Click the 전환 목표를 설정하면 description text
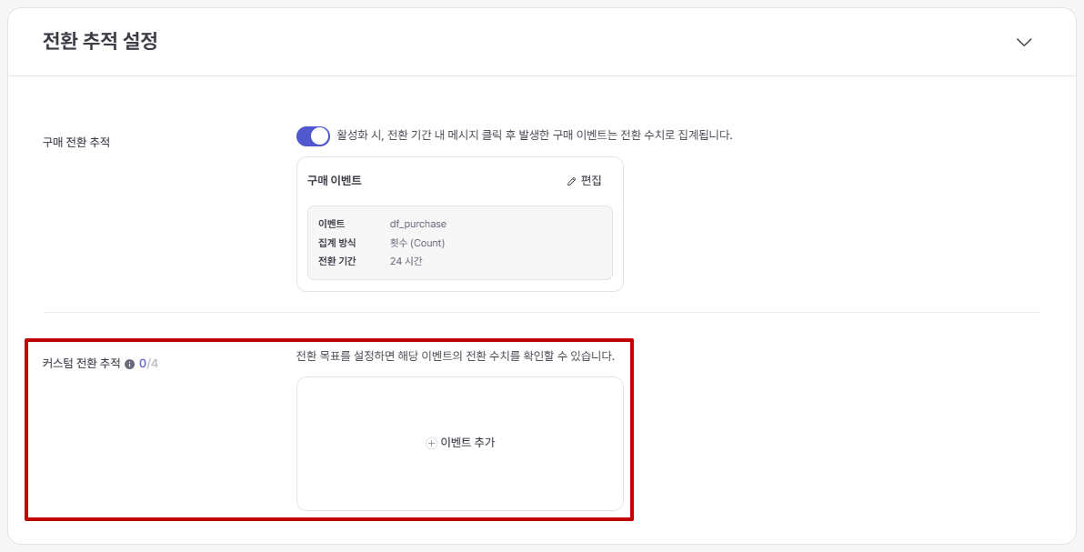The height and width of the screenshot is (552, 1084). tap(455, 356)
